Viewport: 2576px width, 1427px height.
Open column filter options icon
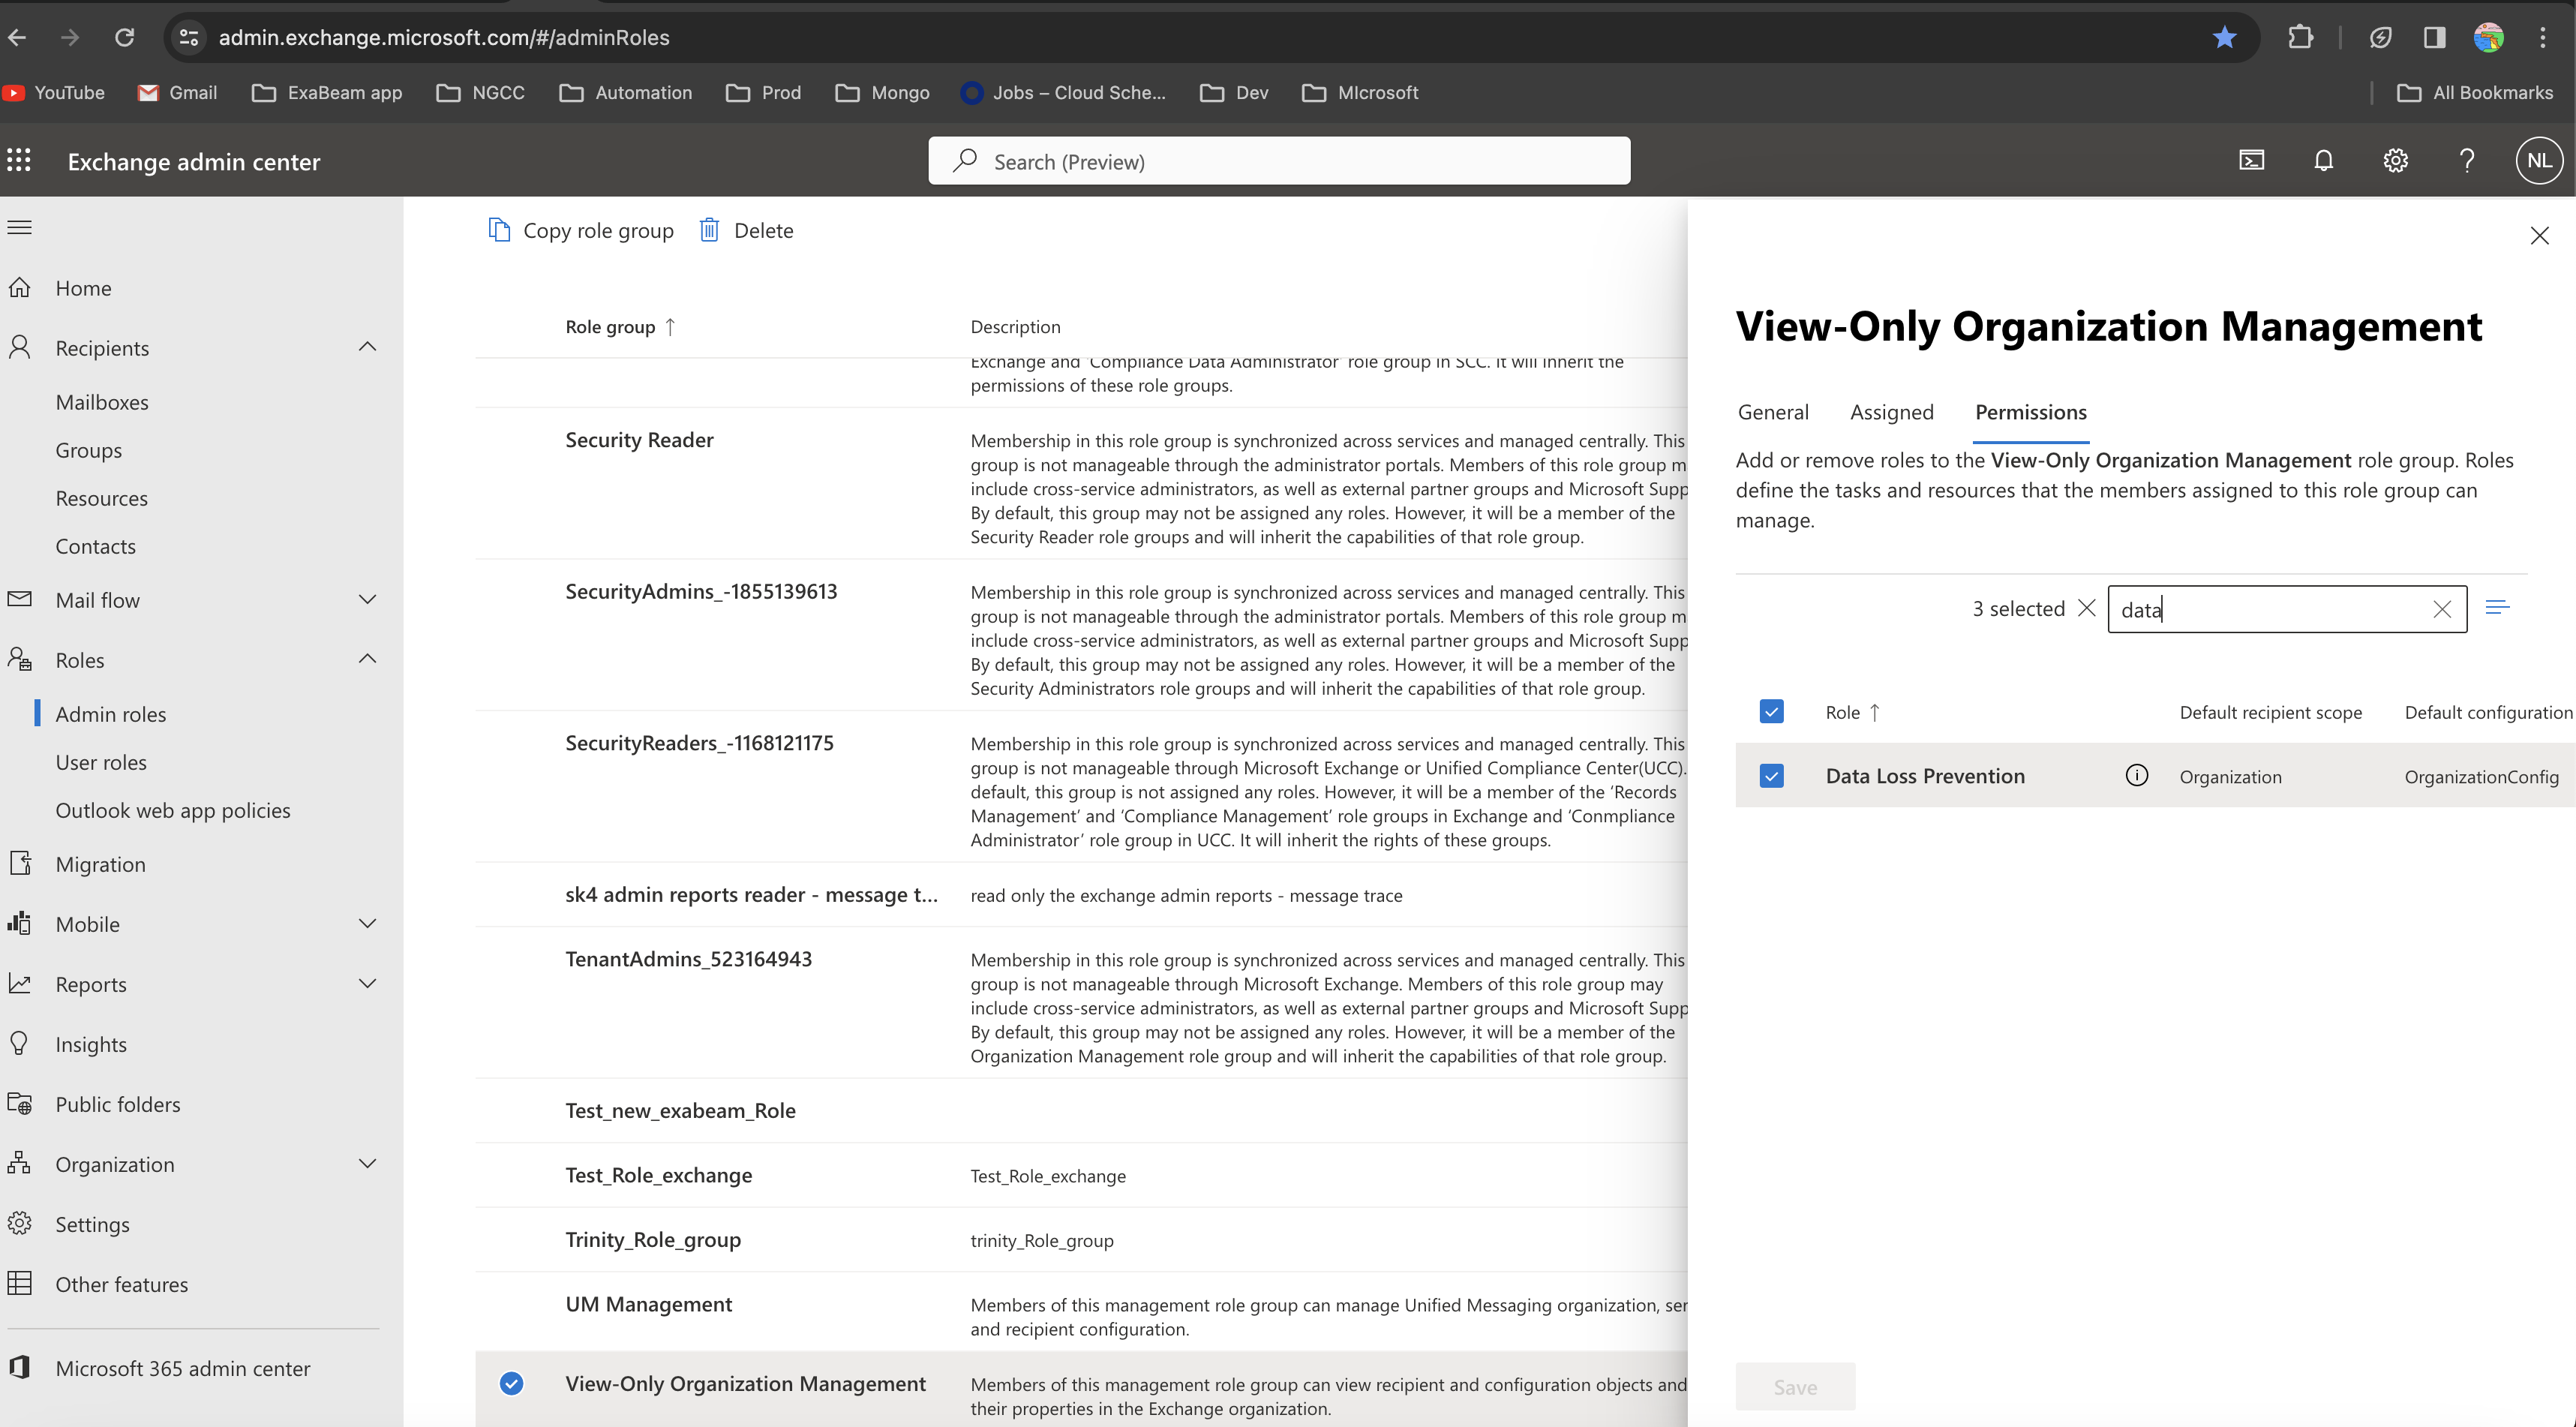click(x=2497, y=608)
